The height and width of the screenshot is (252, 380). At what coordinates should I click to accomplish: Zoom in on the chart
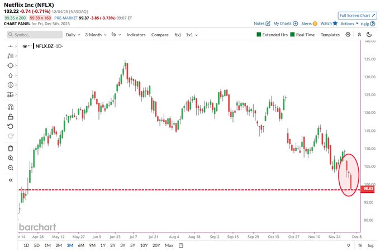11,158
